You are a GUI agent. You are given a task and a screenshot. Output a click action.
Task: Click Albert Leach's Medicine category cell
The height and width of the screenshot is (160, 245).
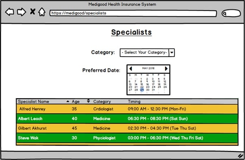pos(102,118)
